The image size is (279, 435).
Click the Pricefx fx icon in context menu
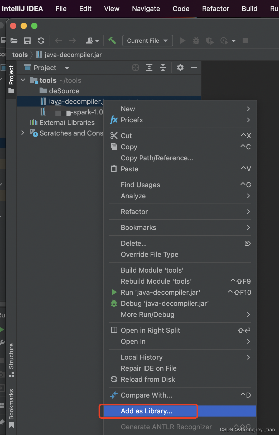[x=114, y=120]
